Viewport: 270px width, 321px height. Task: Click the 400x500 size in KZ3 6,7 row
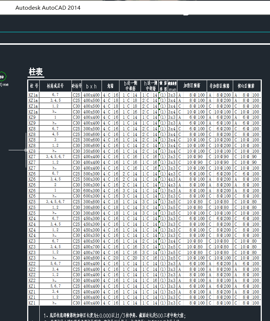click(92, 241)
